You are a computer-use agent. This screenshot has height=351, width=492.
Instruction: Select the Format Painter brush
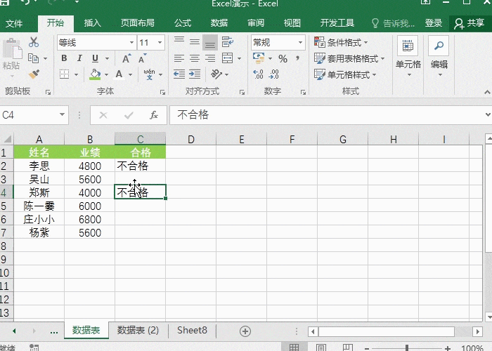pyautogui.click(x=34, y=74)
